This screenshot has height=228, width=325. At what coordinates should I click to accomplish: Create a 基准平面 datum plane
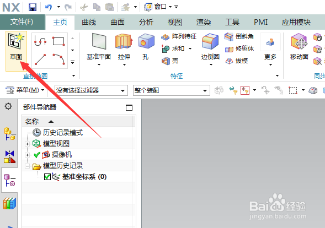pyautogui.click(x=99, y=46)
